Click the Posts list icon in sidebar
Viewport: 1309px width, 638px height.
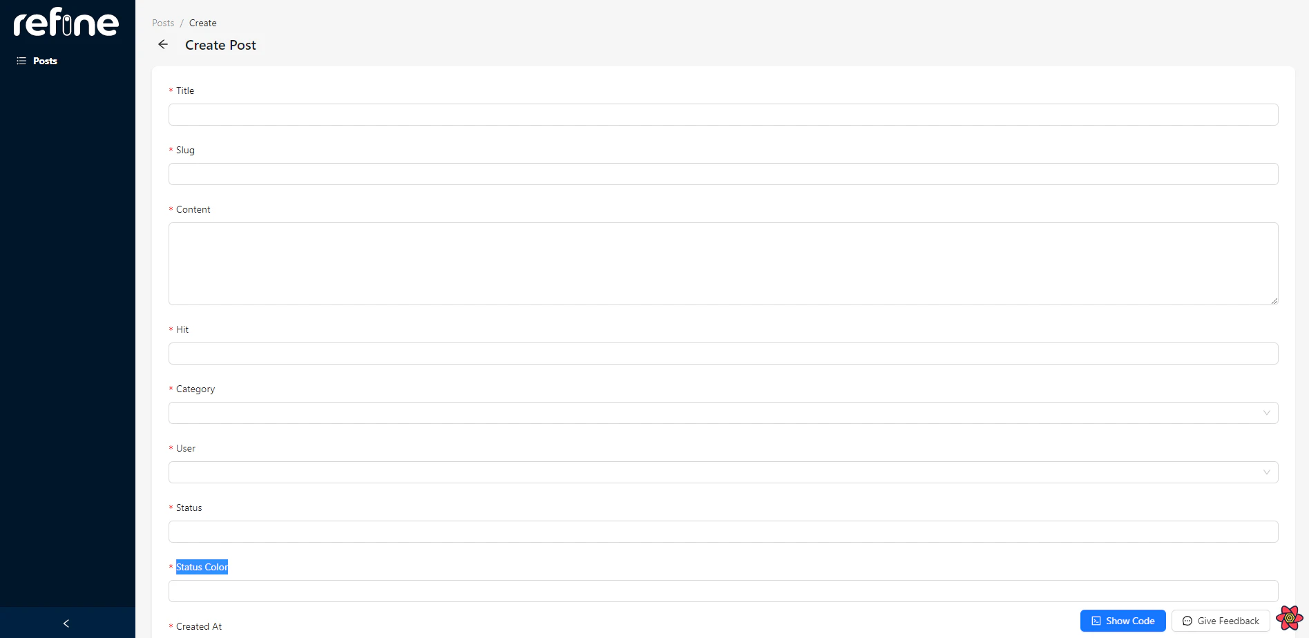coord(21,61)
